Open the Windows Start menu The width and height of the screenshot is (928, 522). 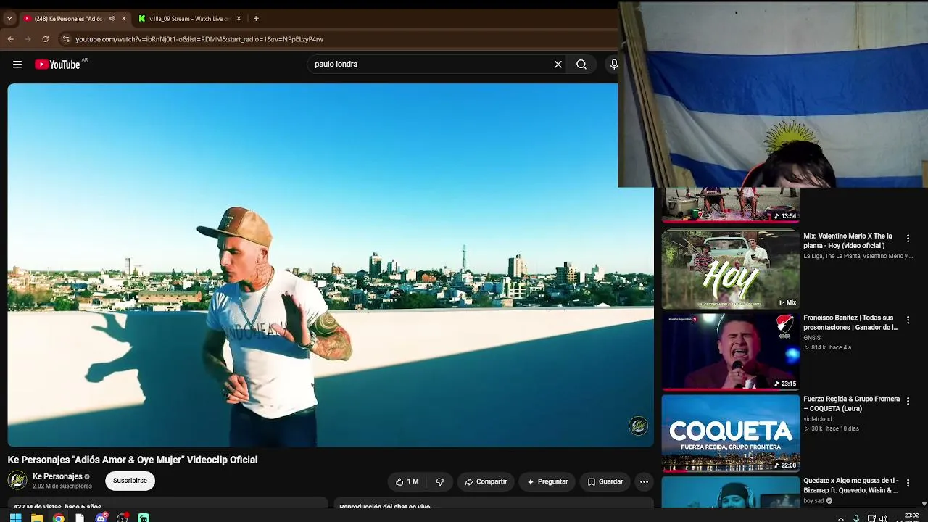click(15, 518)
